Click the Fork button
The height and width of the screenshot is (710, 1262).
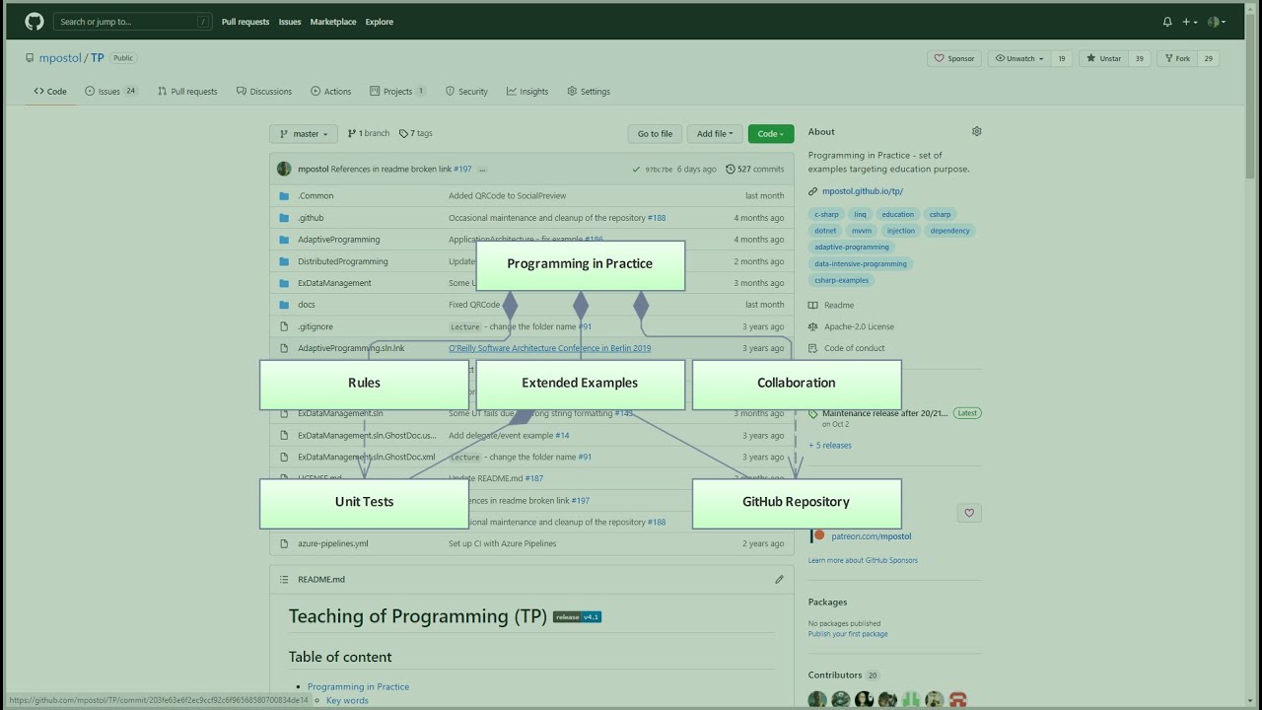(1177, 58)
